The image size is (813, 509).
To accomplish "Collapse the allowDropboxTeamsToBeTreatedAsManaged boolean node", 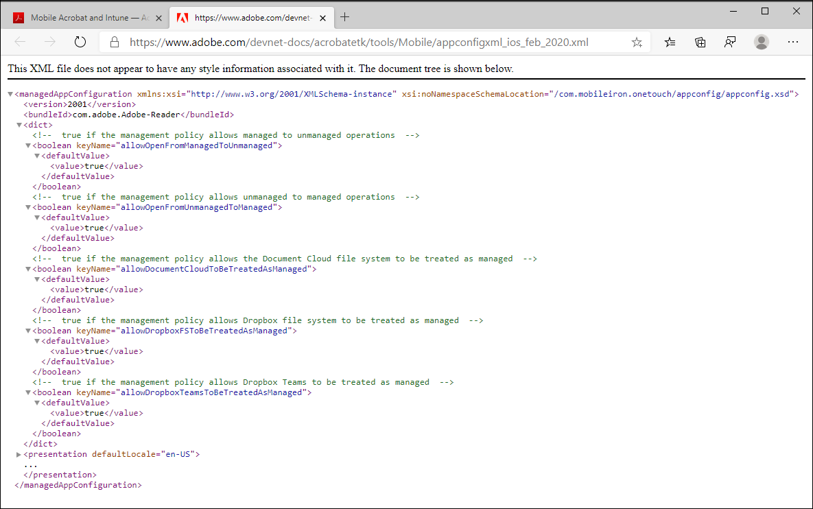I will [x=28, y=392].
